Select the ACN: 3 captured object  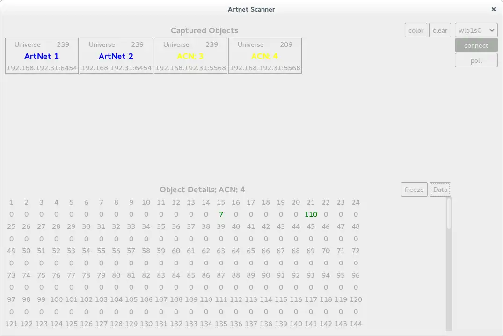tap(190, 56)
